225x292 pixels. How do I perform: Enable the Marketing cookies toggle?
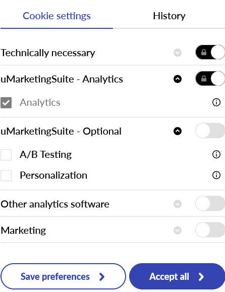coord(210,230)
